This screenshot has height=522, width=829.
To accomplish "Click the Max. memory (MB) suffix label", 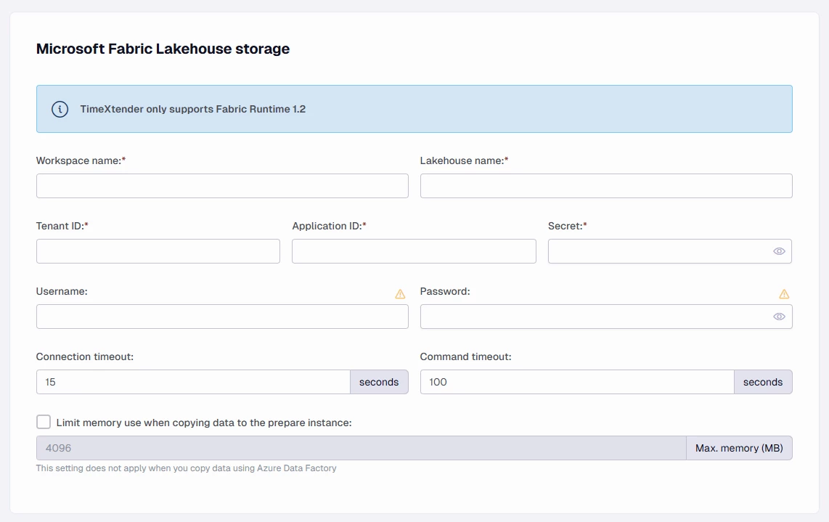I will 739,448.
